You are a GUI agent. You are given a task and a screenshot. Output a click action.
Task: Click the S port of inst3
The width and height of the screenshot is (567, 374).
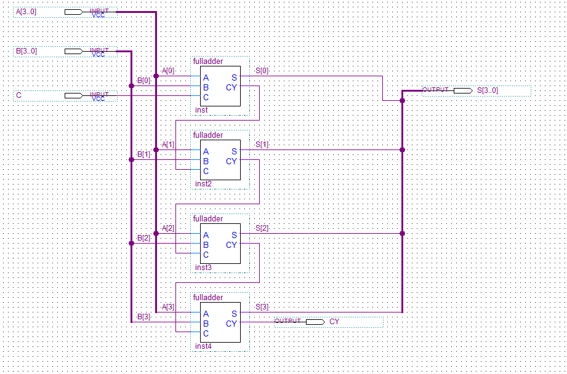235,235
